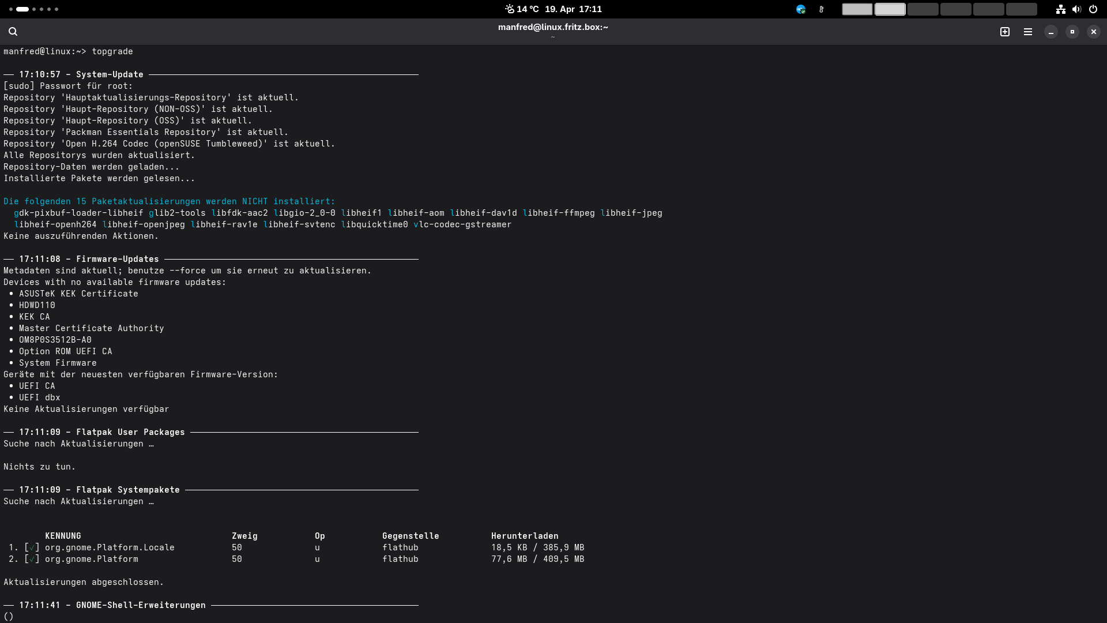
Task: Switch to the fourth workspace thumbnail
Action: pyautogui.click(x=956, y=9)
